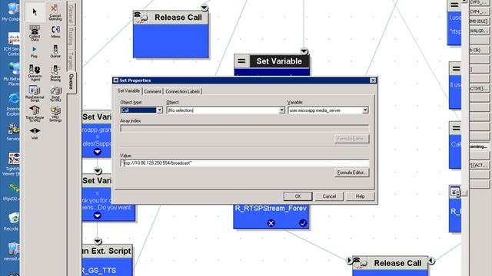The height and width of the screenshot is (276, 492).
Task: Pick the VRU Settings node tool
Action: point(55,114)
